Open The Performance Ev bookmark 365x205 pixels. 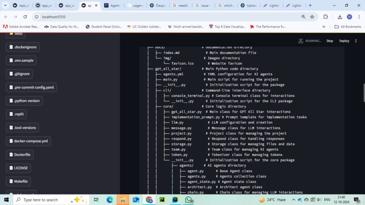click(x=268, y=27)
